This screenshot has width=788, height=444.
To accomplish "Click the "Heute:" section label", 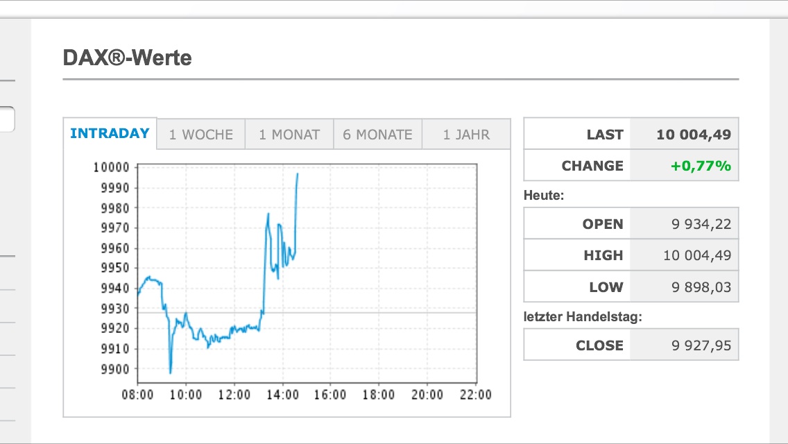I will click(544, 196).
